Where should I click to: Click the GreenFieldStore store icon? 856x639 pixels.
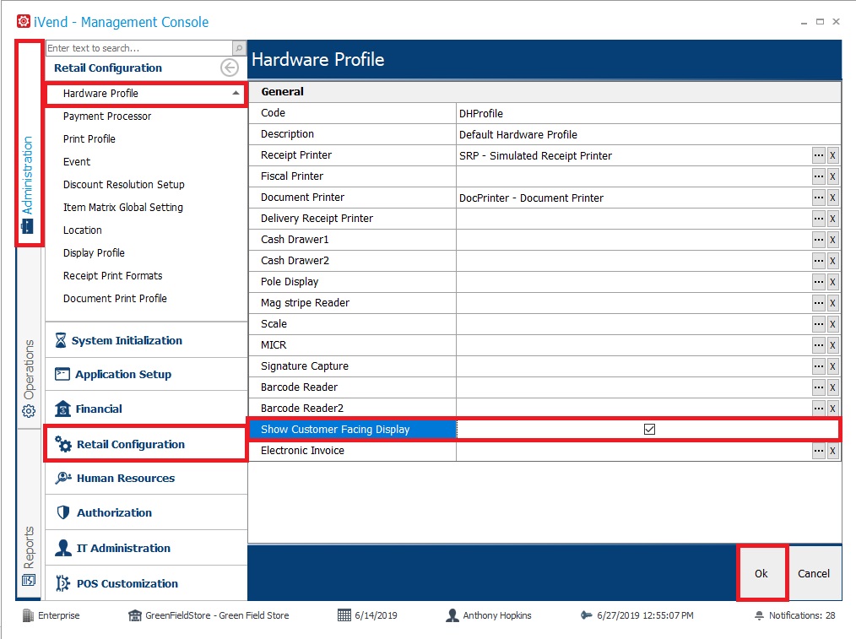coord(135,615)
